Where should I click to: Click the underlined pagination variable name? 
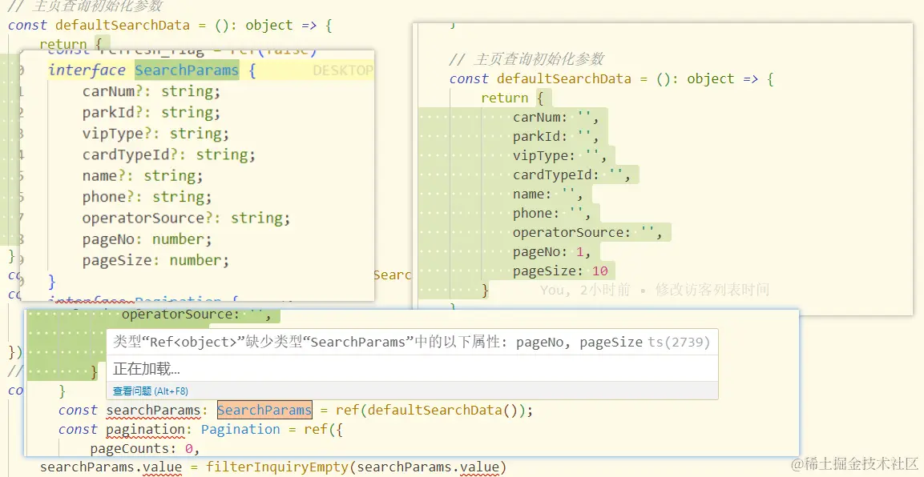click(146, 429)
